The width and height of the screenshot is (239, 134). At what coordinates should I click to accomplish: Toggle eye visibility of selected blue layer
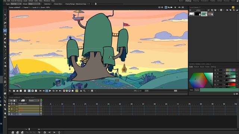click(9, 114)
